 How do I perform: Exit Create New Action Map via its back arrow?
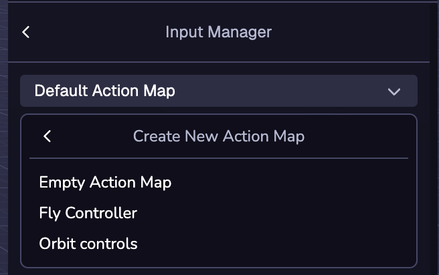[x=47, y=136]
